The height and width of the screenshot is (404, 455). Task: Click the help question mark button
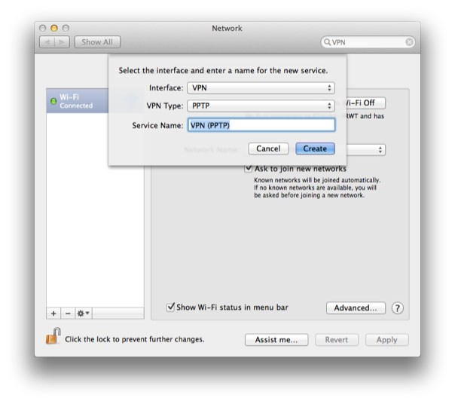click(398, 308)
